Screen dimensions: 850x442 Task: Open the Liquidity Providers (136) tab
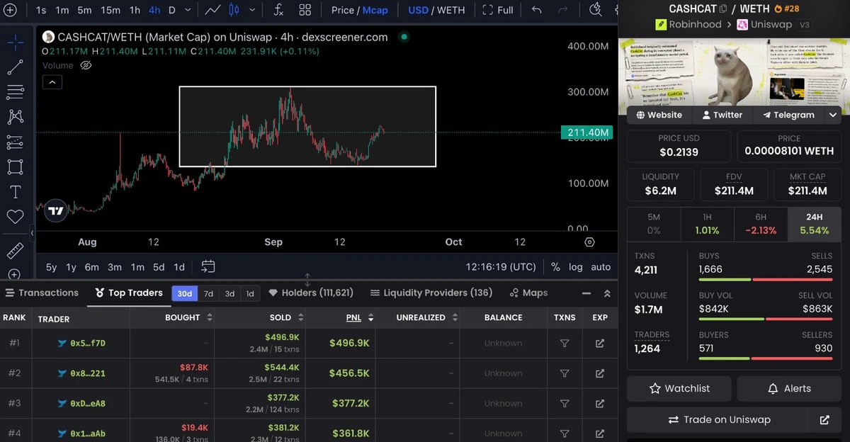431,293
